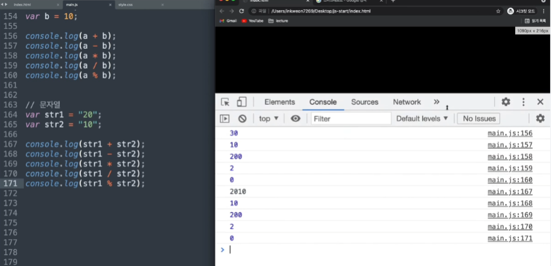Open source link main.js:160

(510, 180)
